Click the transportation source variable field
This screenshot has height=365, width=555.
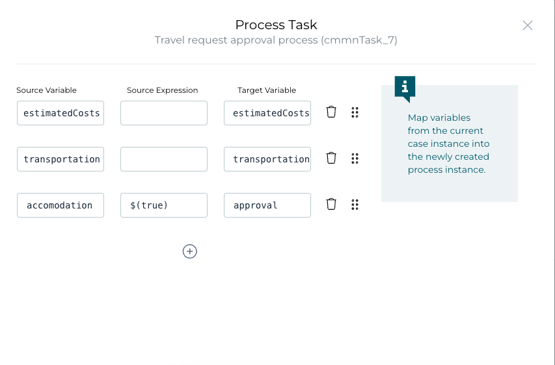coord(61,159)
